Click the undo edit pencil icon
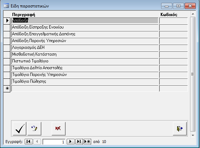 [x=34, y=128]
